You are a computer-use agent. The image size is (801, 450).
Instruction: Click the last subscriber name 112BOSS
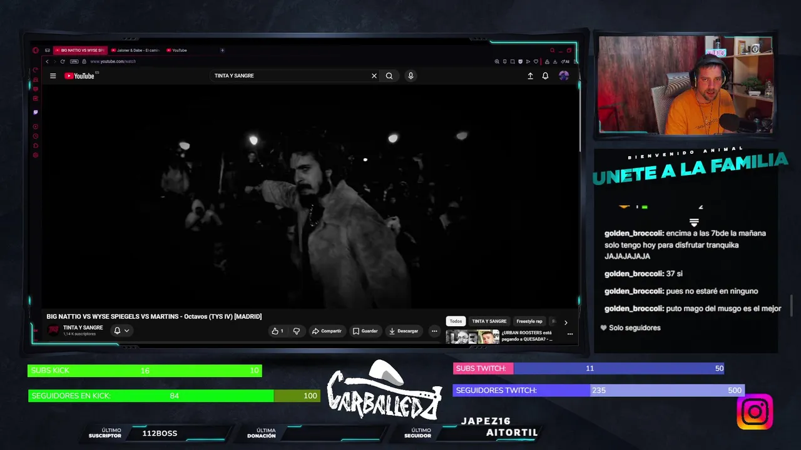pos(160,433)
